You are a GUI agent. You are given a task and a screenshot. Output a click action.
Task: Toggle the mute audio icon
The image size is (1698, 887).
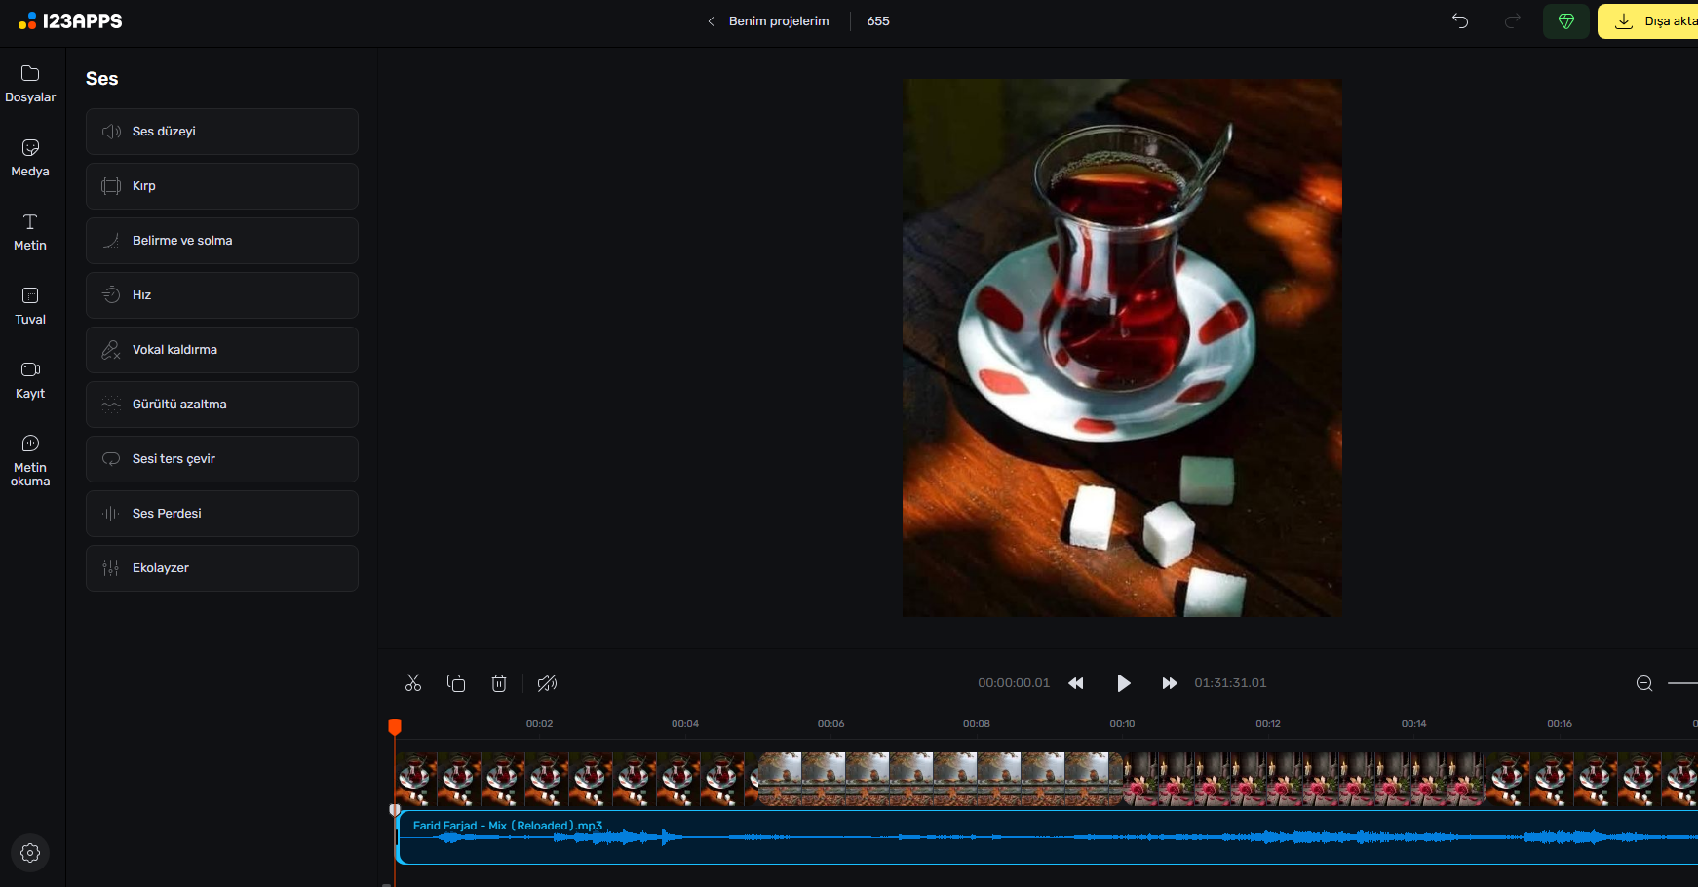(x=547, y=683)
